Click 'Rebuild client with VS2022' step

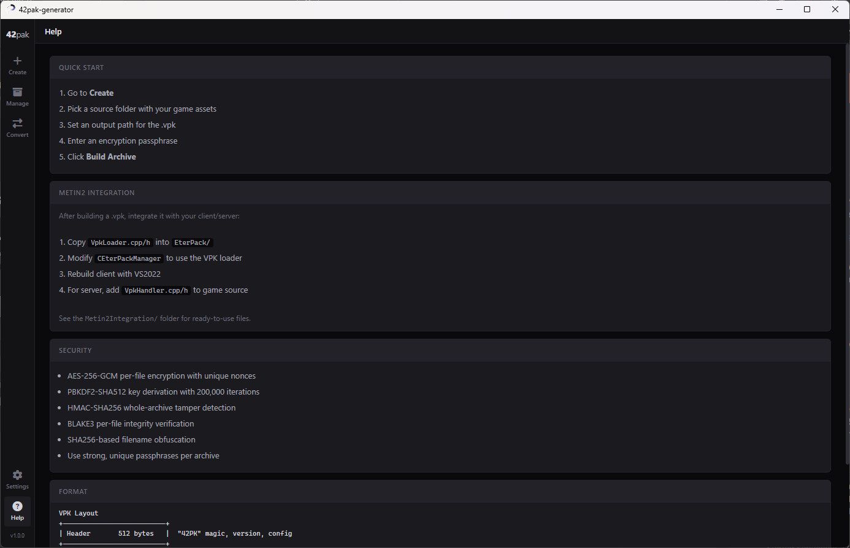110,274
